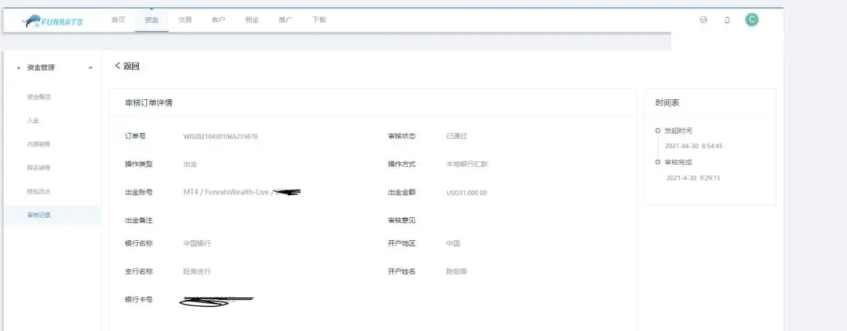Click the 审核意见 field label

[x=402, y=220]
